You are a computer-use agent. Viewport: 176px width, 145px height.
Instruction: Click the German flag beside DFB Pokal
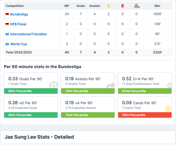(7, 24)
